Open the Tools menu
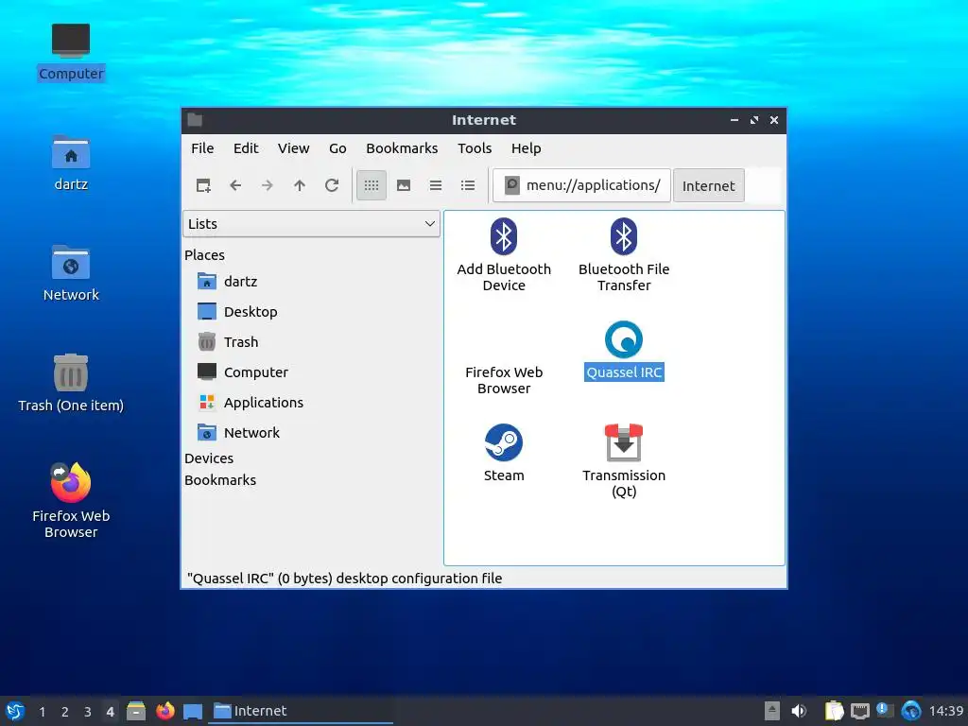968x726 pixels. click(475, 148)
